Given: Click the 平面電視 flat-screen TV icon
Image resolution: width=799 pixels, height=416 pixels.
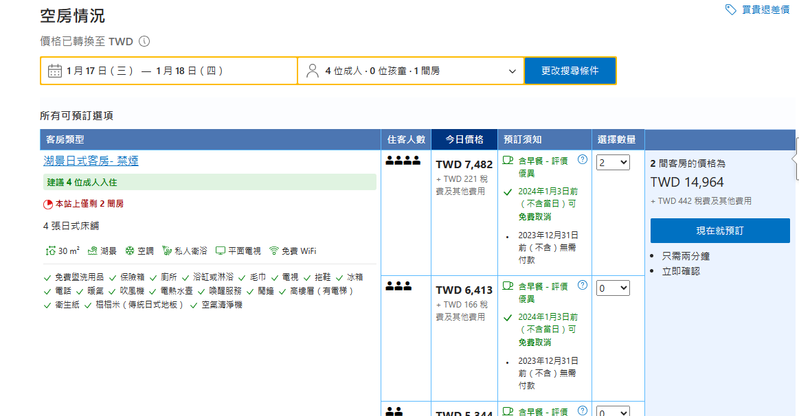Looking at the screenshot, I should pos(220,251).
